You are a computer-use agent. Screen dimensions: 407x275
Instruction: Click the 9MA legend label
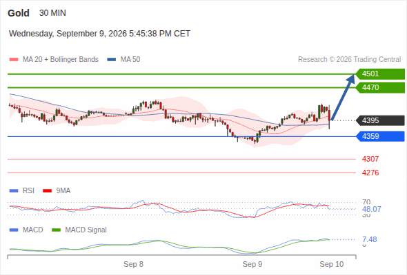(63, 191)
